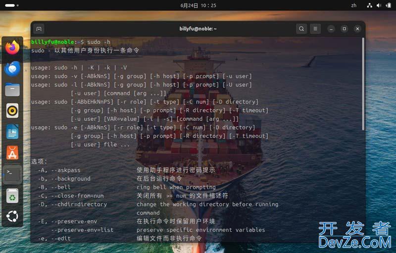
Task: Open the Files manager in dock
Action: (x=12, y=90)
